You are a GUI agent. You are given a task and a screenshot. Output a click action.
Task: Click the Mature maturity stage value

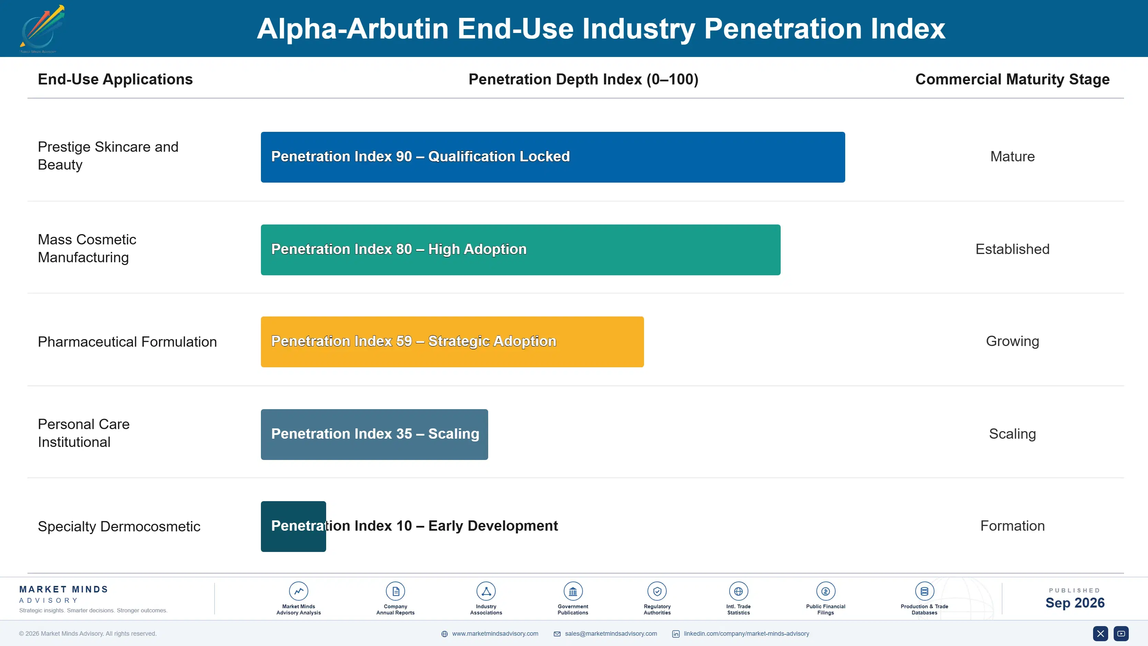click(x=1012, y=157)
